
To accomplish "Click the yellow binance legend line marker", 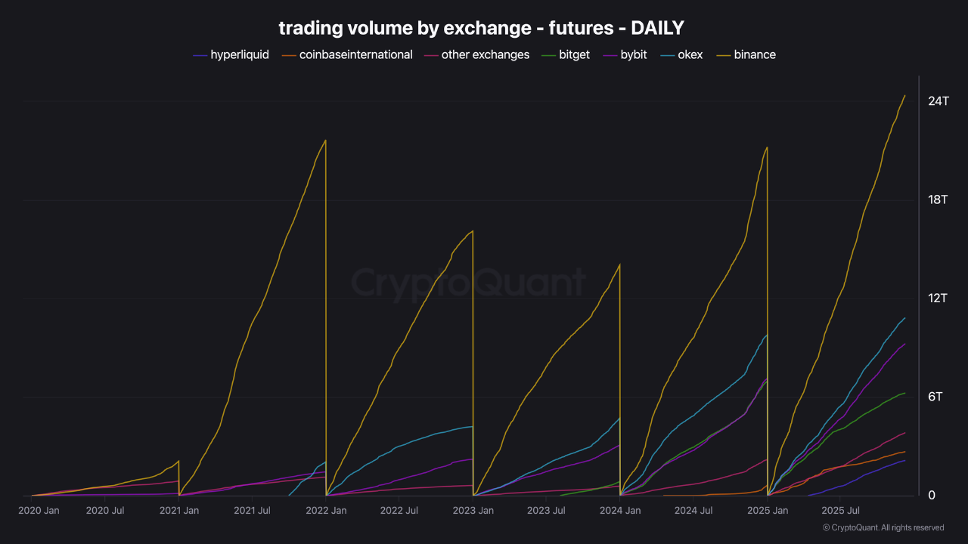I will click(724, 54).
